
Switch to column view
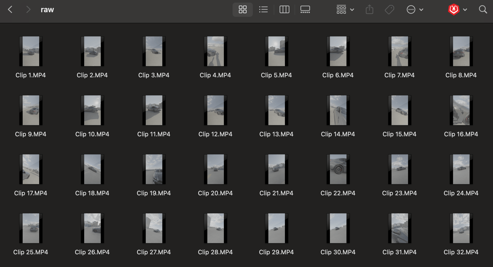point(284,10)
